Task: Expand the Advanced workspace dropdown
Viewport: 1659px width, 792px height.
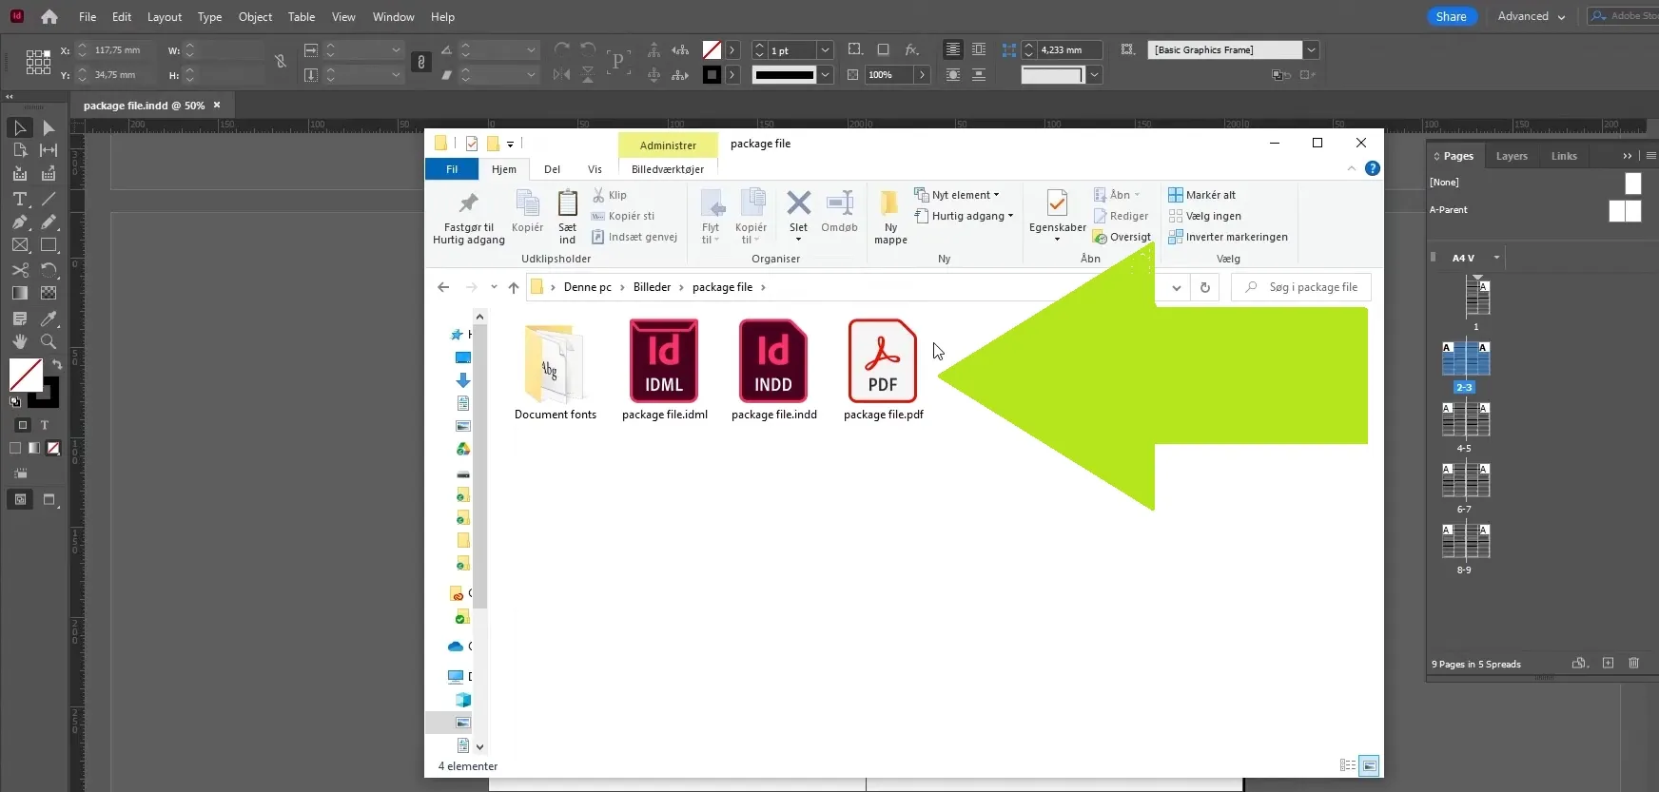Action: click(x=1561, y=17)
